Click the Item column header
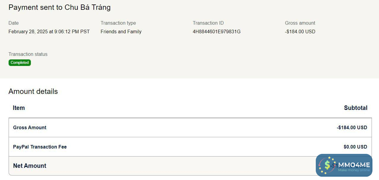 tap(19, 108)
